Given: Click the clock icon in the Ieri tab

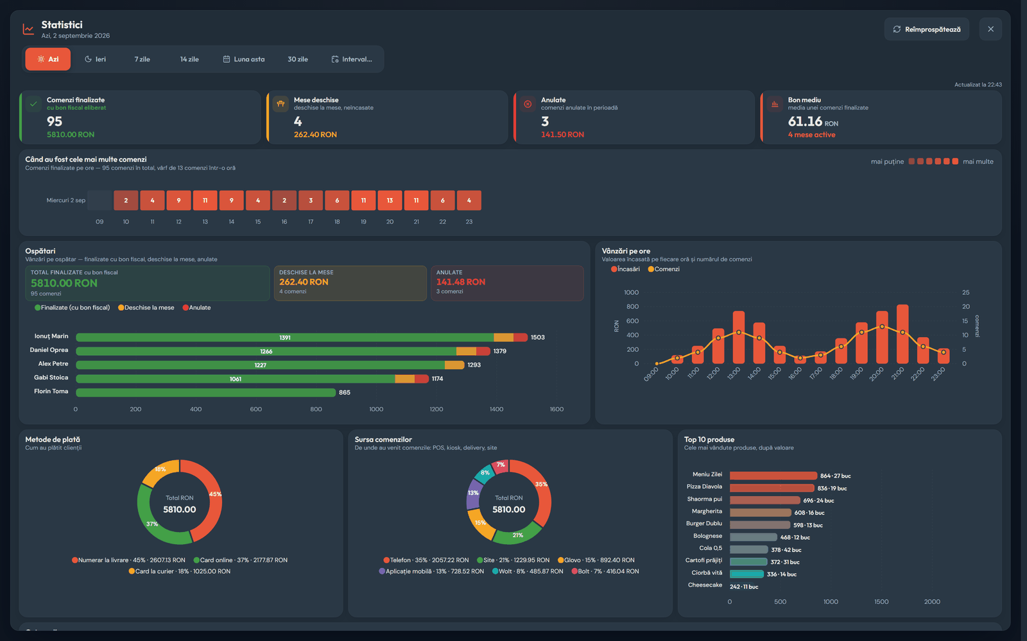Looking at the screenshot, I should (88, 59).
